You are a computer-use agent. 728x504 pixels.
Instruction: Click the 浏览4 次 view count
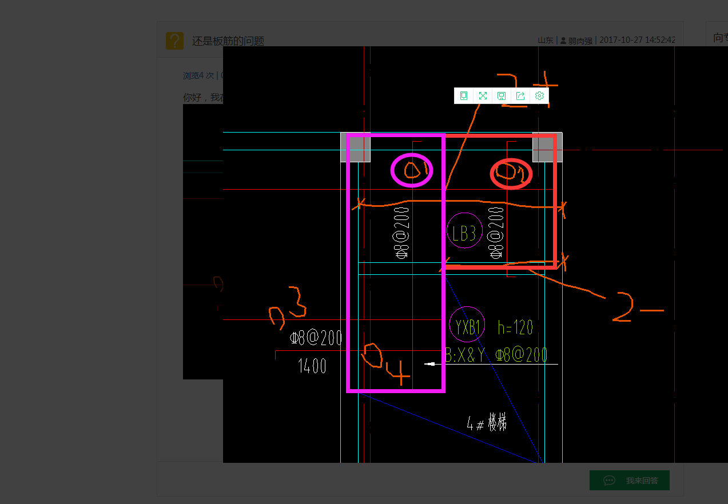(198, 75)
